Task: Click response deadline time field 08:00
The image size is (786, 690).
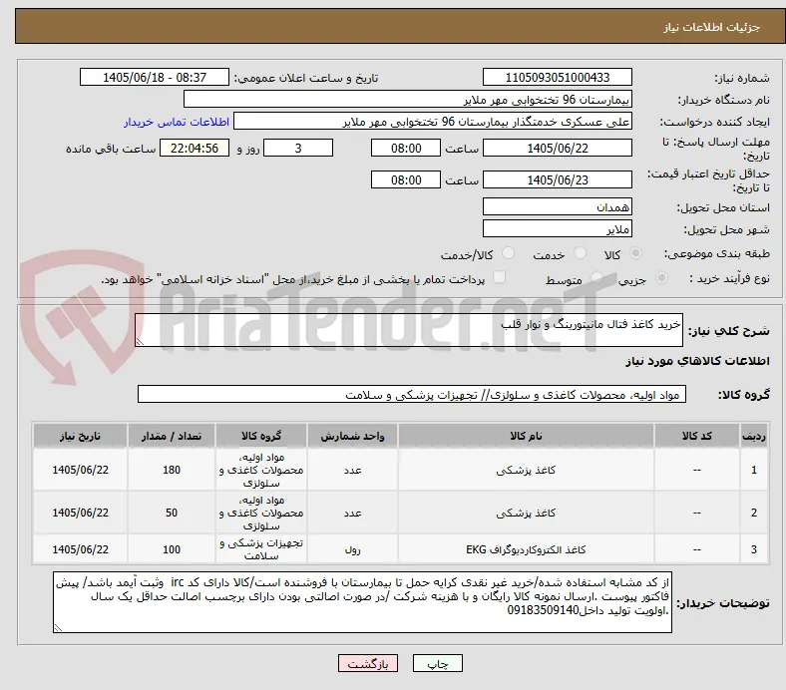Action: [406, 148]
